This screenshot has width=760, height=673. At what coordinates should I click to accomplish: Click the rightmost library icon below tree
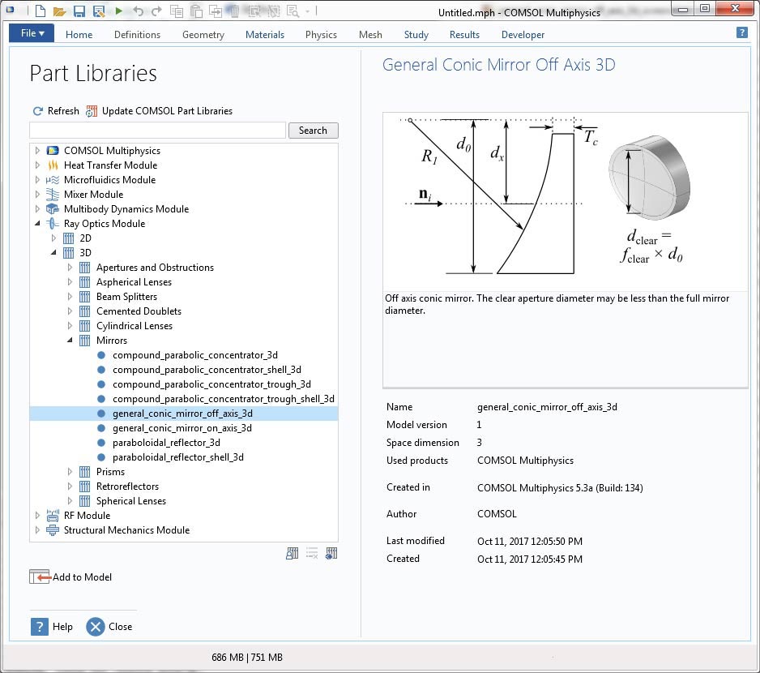pos(331,554)
